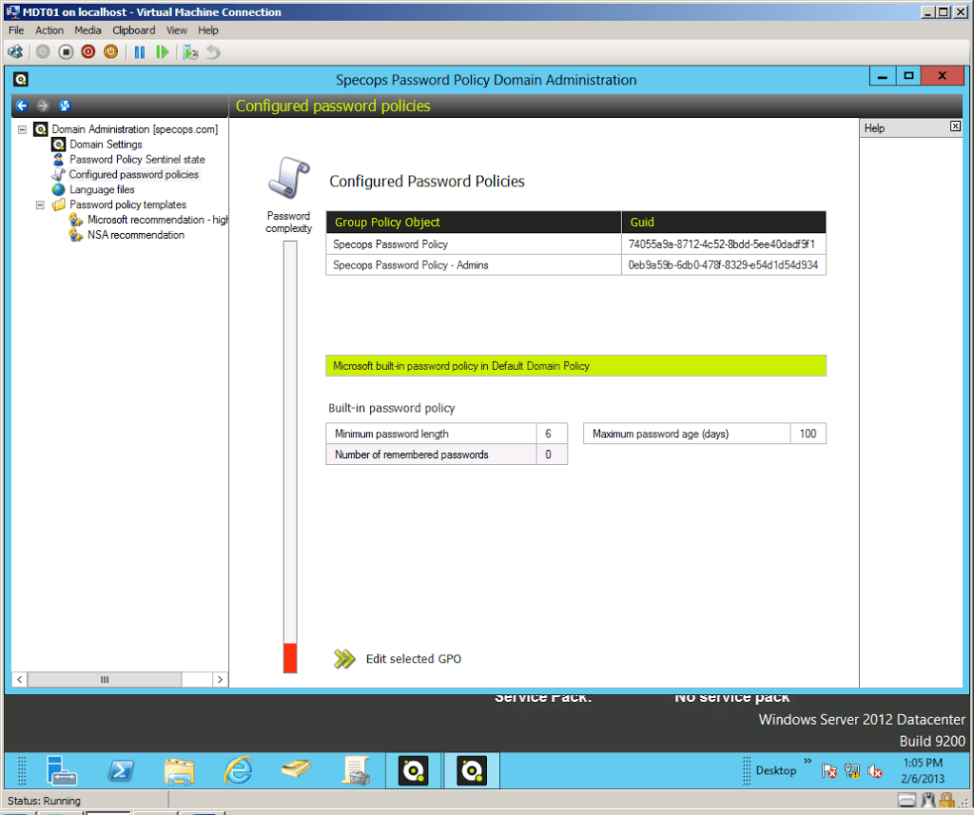Viewport: 974px width, 815px height.
Task: Click the Number of remembered passwords label
Action: [411, 455]
